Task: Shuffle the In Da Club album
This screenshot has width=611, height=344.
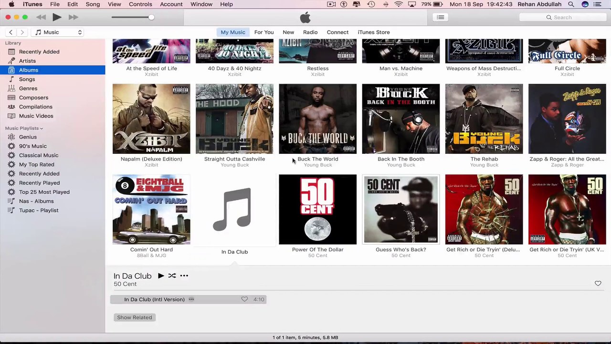Action: point(172,276)
